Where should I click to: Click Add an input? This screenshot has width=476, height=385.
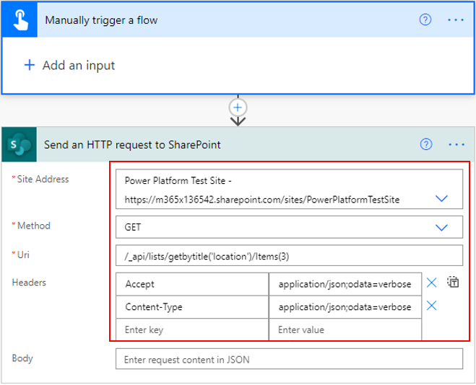[x=79, y=66]
